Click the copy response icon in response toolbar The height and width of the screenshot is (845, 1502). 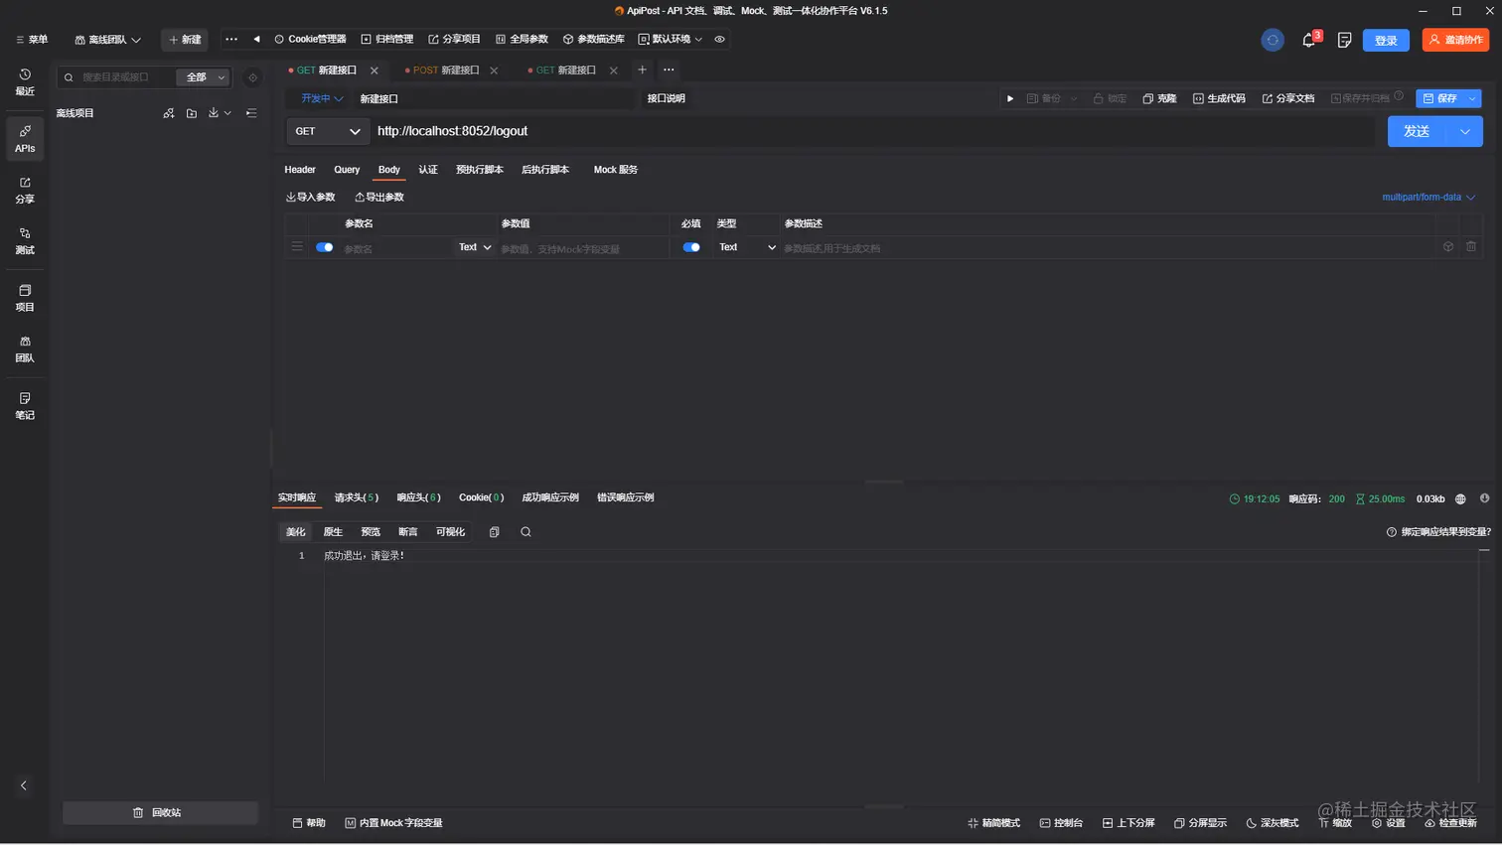(494, 531)
